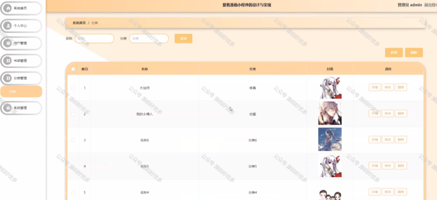Click the batch 删除 button above the table
437x200 pixels.
coord(414,52)
